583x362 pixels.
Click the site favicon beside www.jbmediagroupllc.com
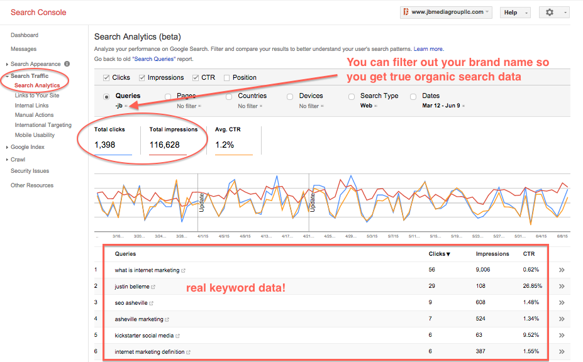pyautogui.click(x=406, y=12)
